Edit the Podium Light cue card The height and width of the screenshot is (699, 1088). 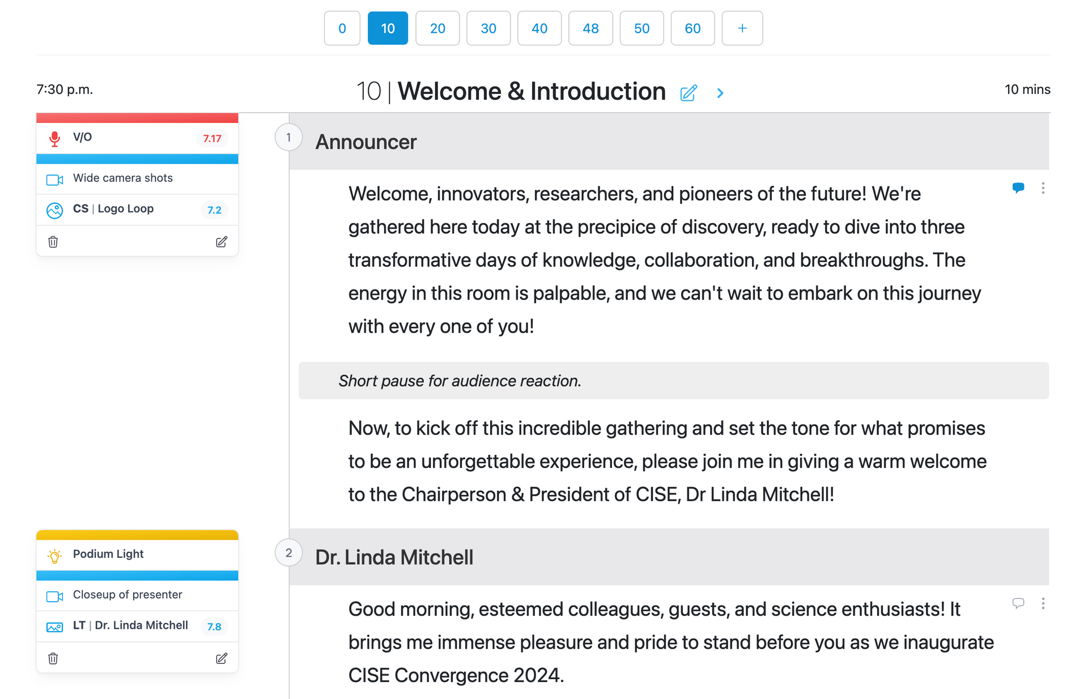click(222, 658)
